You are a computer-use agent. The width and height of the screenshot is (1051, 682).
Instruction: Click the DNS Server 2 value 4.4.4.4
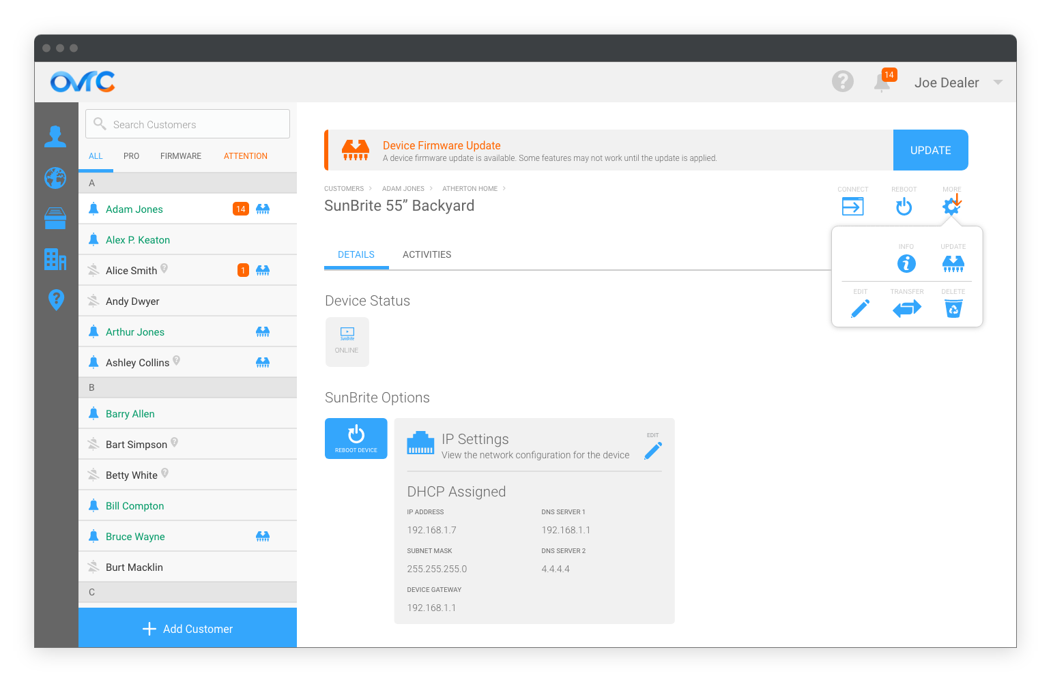click(556, 569)
